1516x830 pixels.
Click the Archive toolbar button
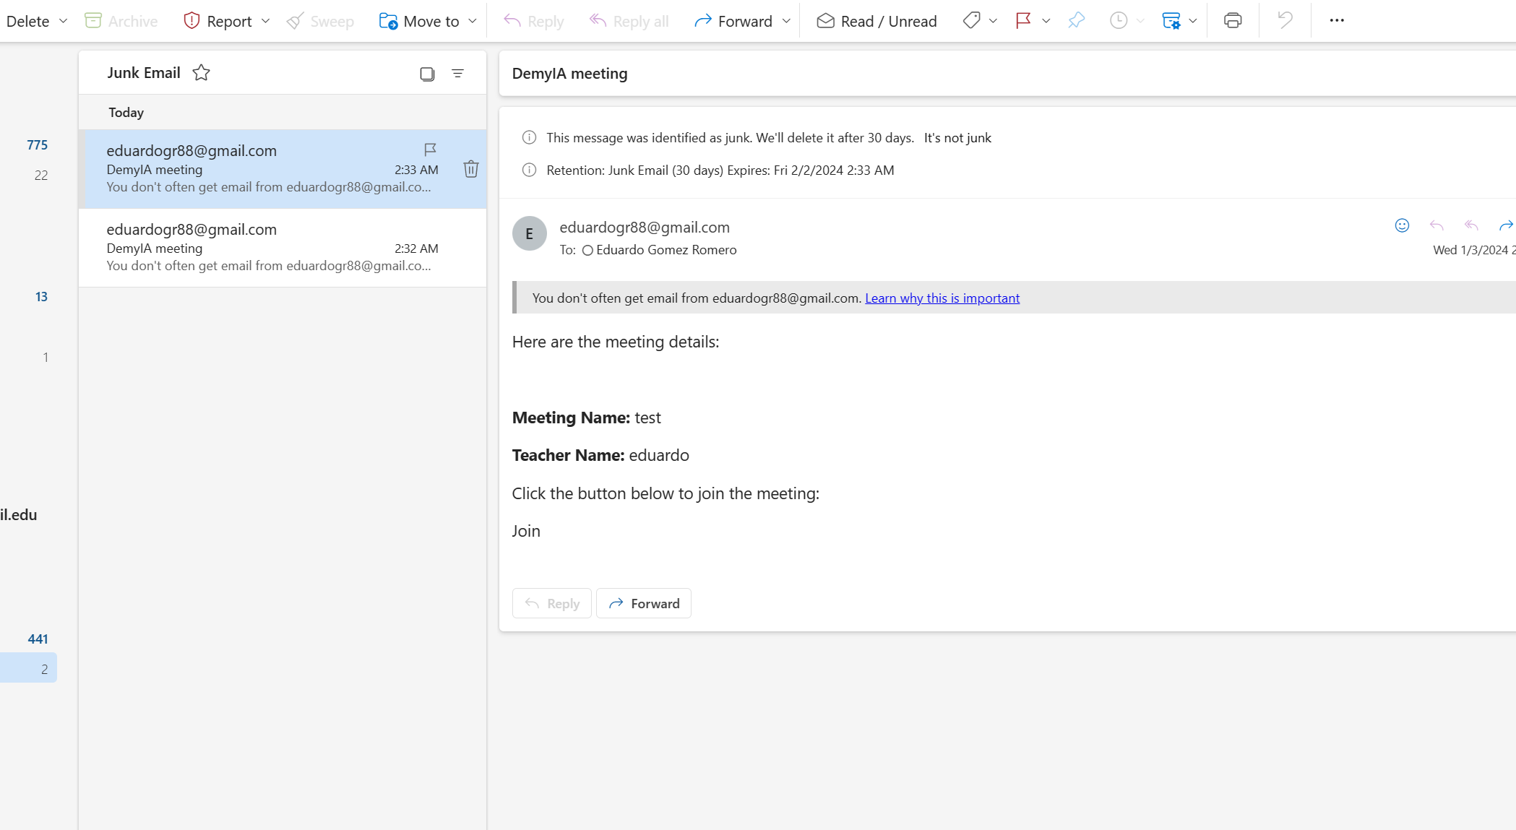tap(121, 21)
